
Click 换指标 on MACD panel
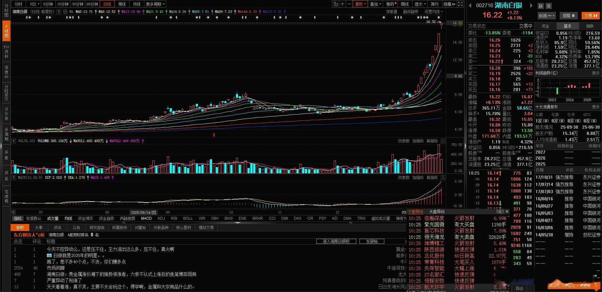click(x=432, y=177)
